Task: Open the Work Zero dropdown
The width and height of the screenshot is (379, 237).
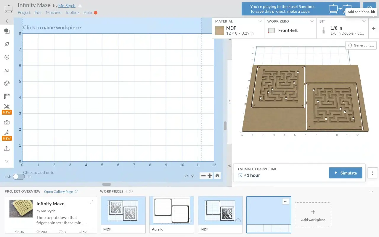Action: (290, 28)
